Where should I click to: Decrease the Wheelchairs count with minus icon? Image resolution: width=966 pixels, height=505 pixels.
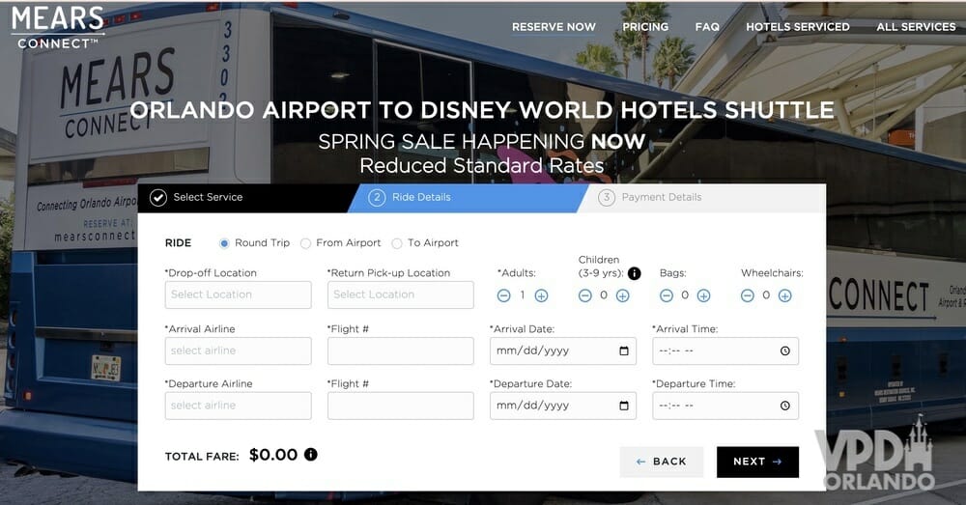[748, 295]
